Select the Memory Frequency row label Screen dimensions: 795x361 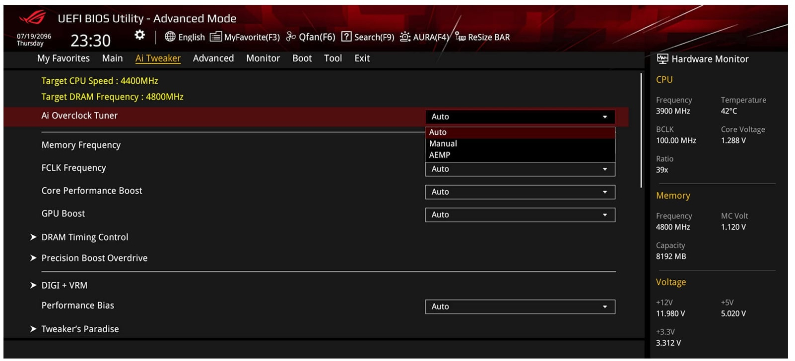[x=81, y=145]
